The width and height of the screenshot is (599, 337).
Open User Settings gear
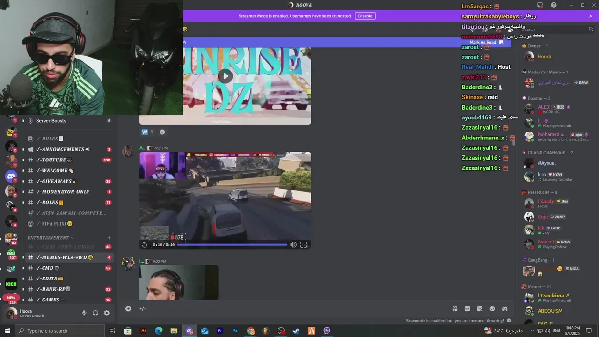(x=107, y=313)
